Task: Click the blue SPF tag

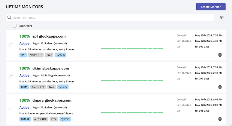Action: pyautogui.click(x=23, y=55)
